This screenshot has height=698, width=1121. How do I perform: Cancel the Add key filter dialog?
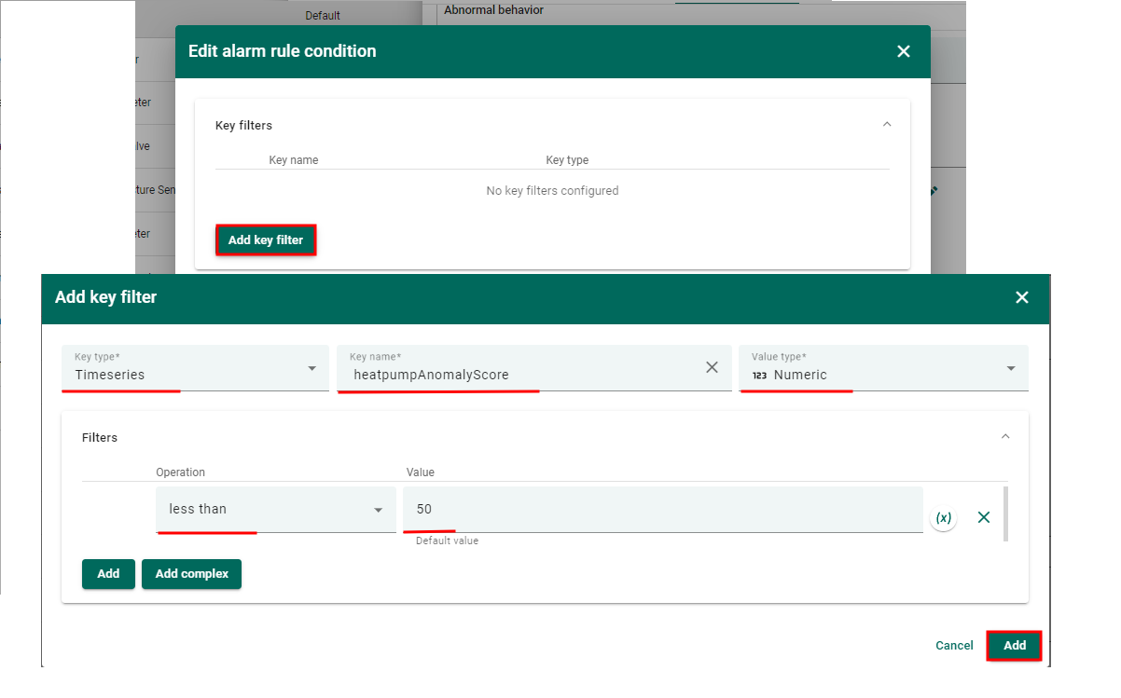[x=954, y=646]
